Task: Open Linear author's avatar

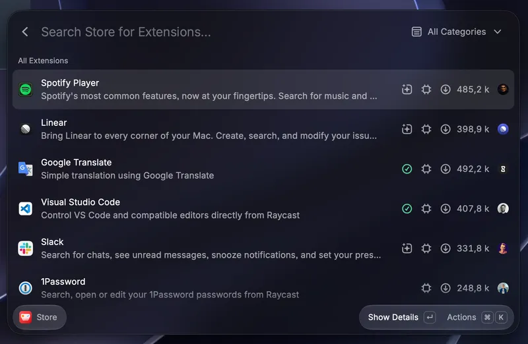Action: (503, 129)
